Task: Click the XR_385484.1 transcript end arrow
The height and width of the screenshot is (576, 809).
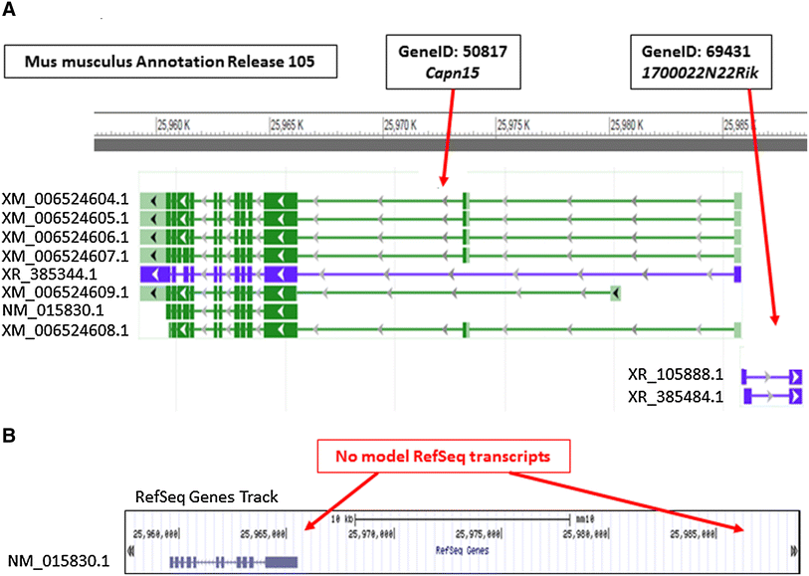Action: click(x=795, y=397)
